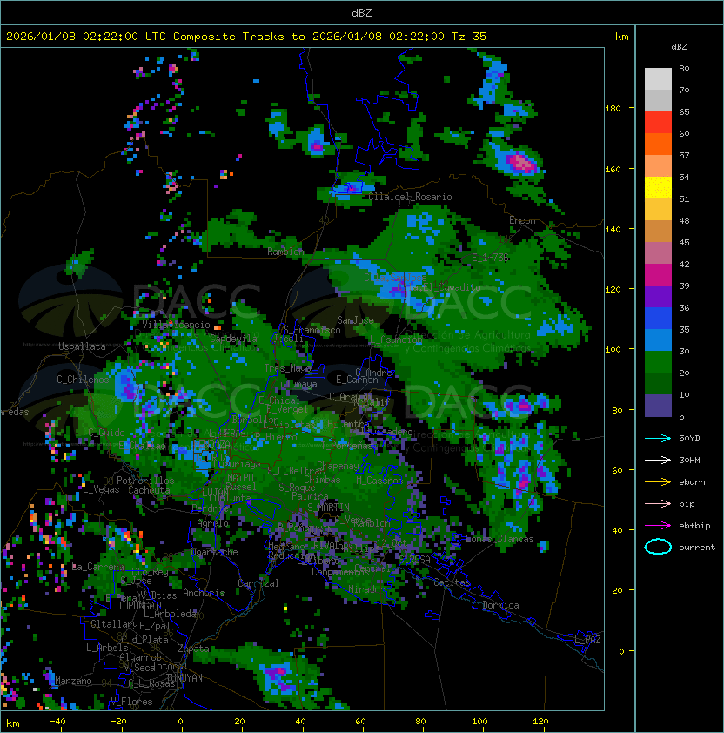724x733 pixels.
Task: Click the Manzano place label
Action: 73,681
